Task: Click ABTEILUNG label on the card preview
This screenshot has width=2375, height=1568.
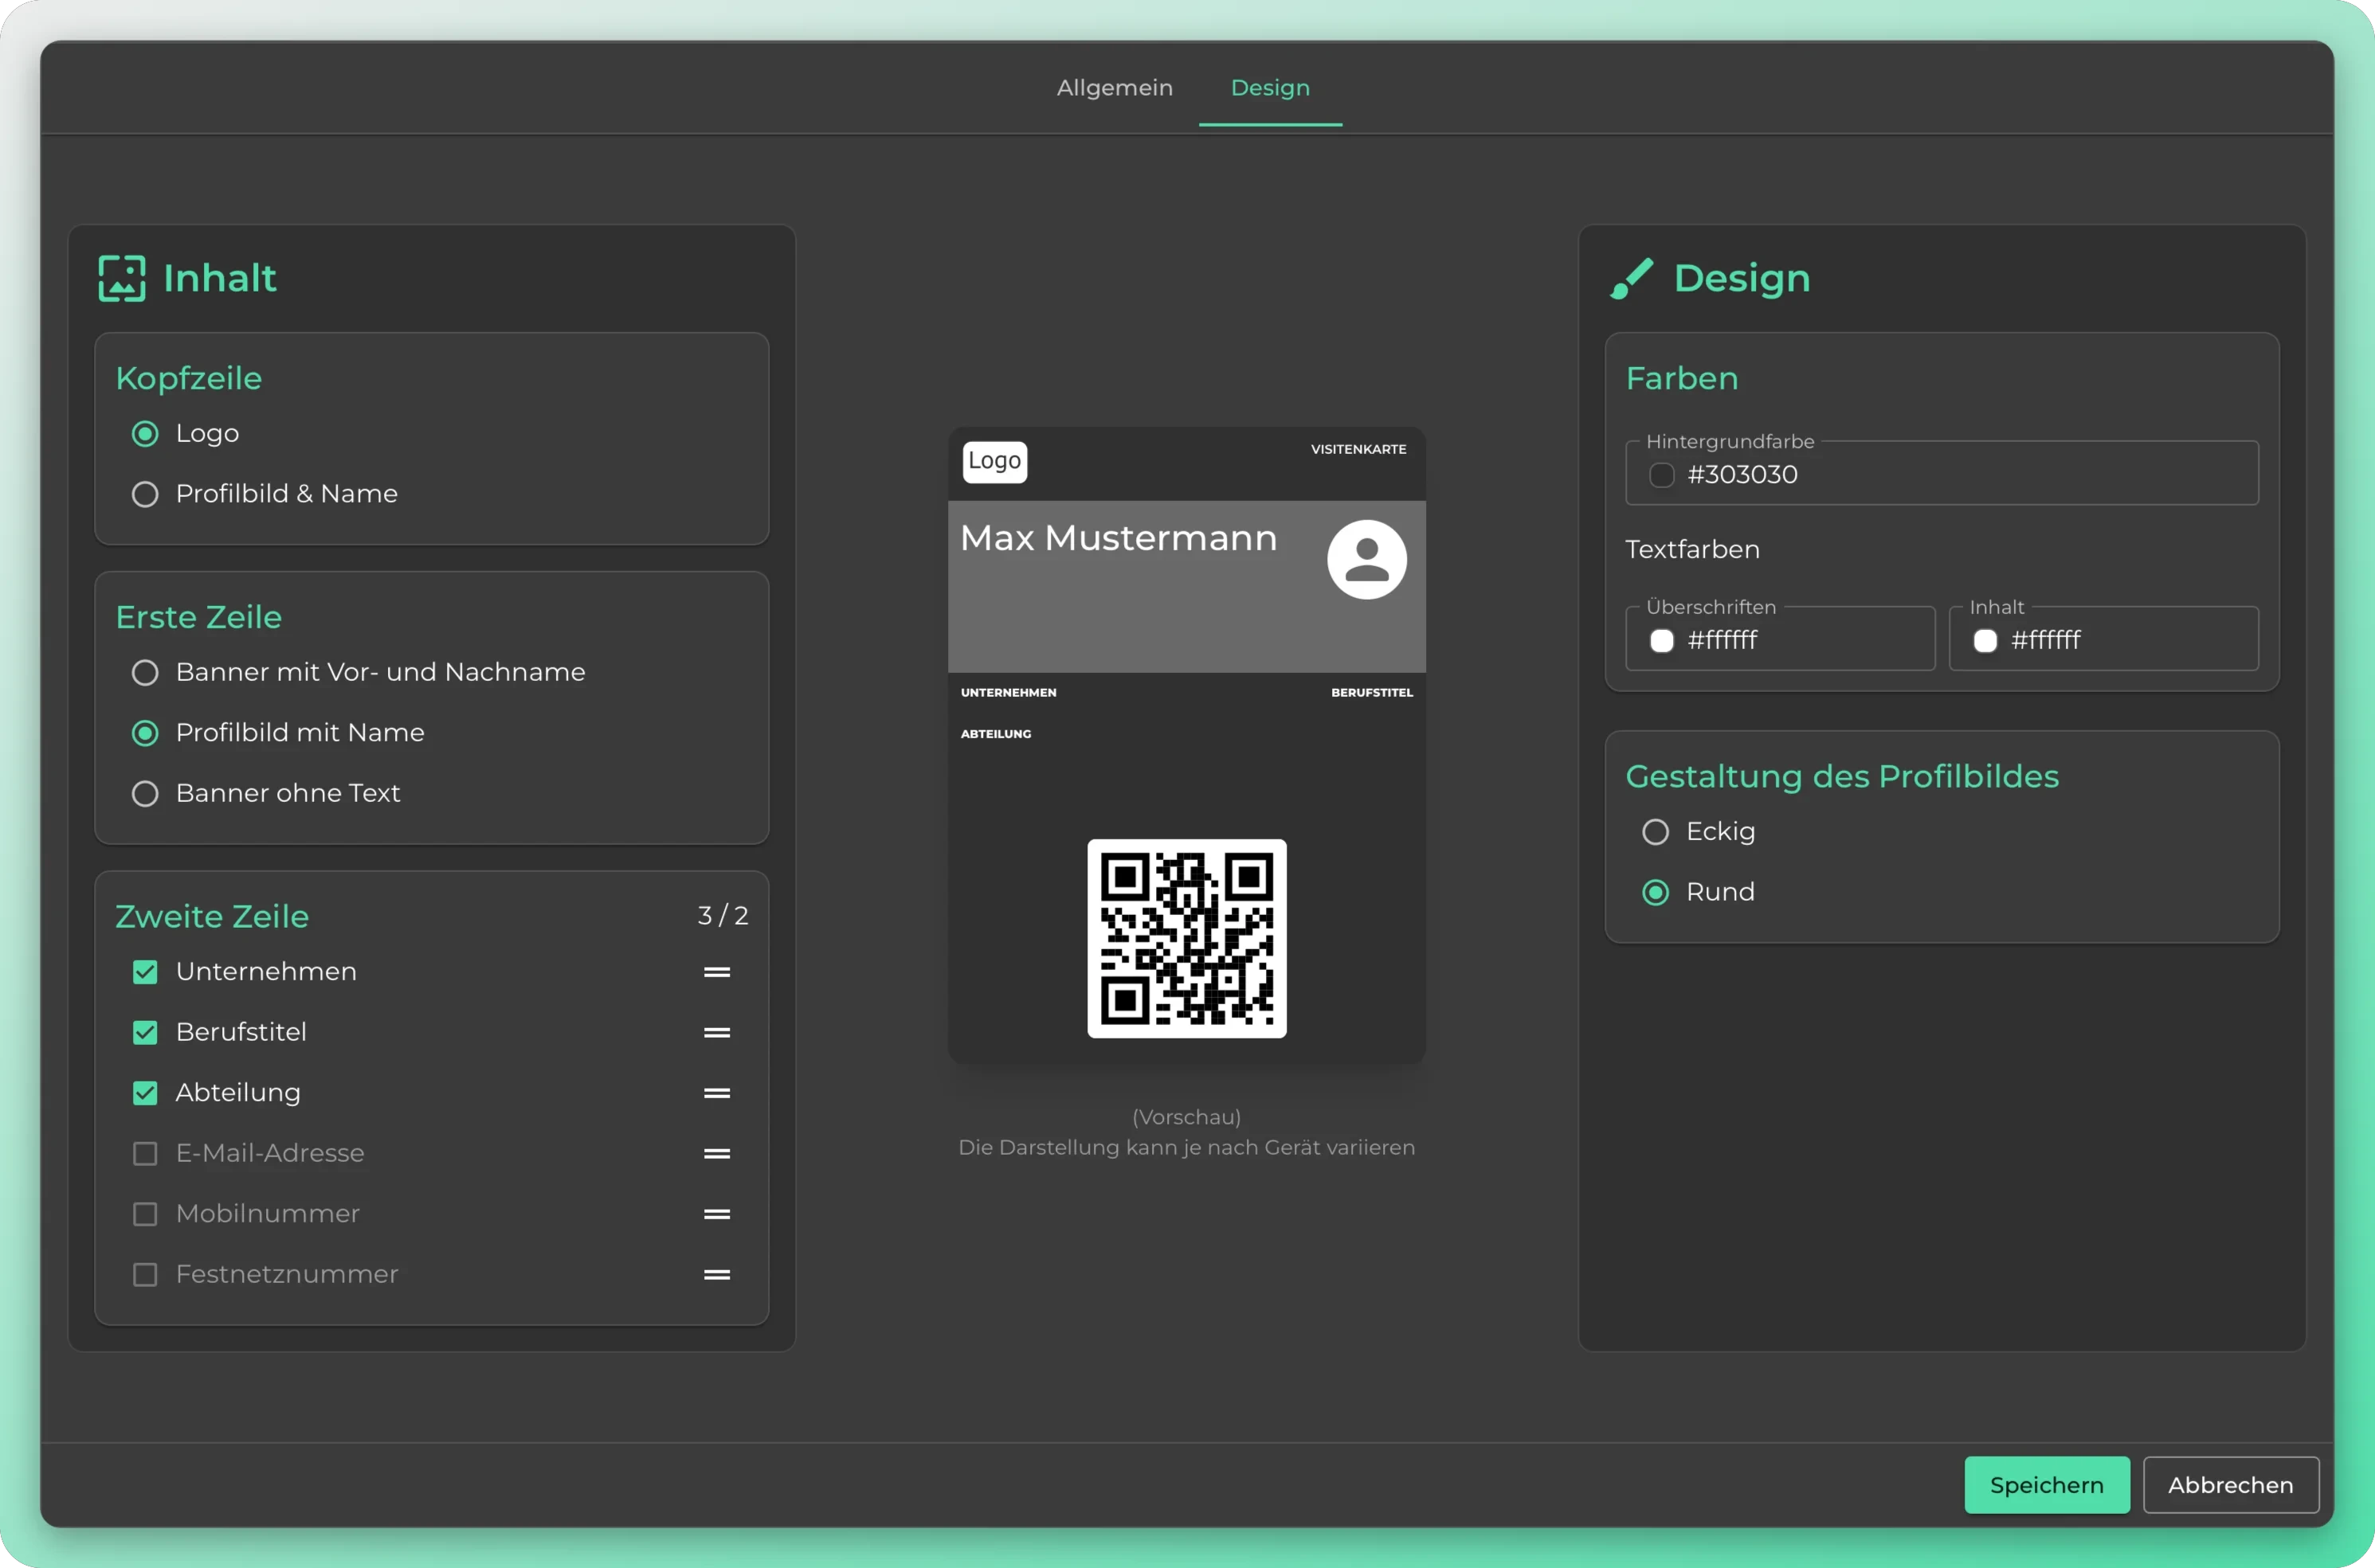Action: [x=995, y=734]
